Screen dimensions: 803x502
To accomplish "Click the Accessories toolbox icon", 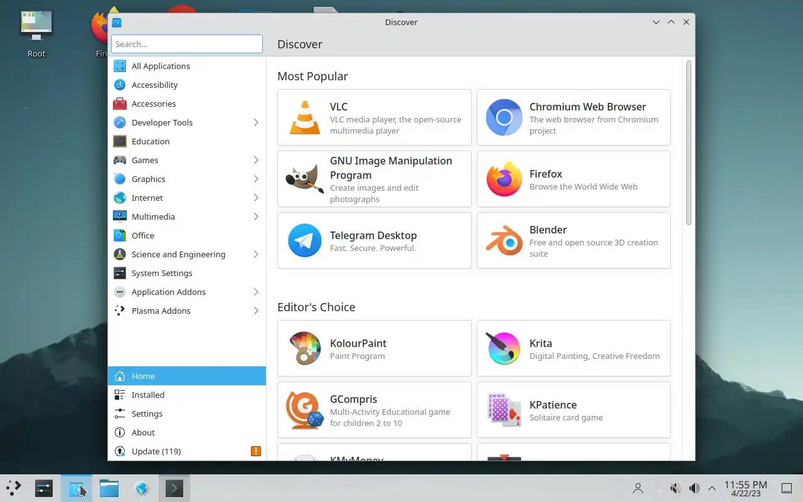I will pyautogui.click(x=120, y=104).
